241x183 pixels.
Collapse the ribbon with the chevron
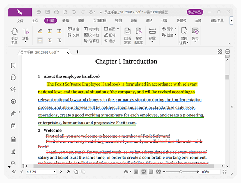tap(229, 44)
